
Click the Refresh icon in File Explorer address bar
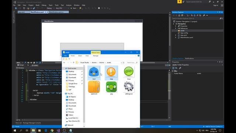[x=124, y=62]
